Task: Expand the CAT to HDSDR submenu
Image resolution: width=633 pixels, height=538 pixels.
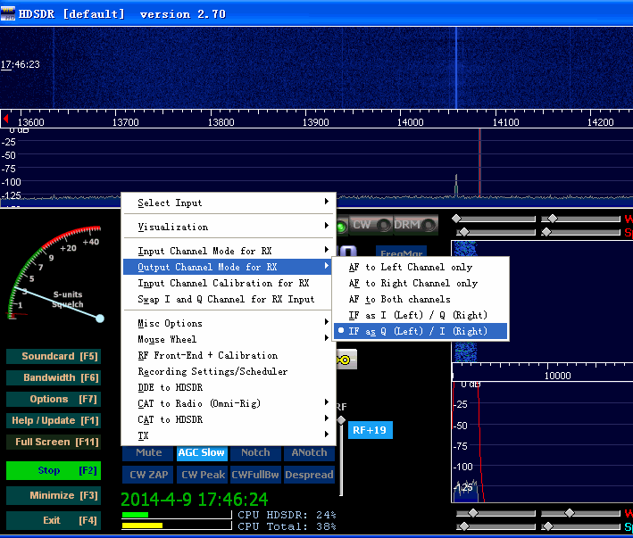Action: pos(229,419)
